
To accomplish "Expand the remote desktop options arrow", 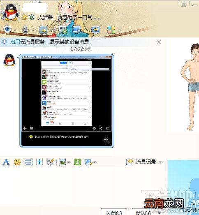I will click(x=85, y=30).
